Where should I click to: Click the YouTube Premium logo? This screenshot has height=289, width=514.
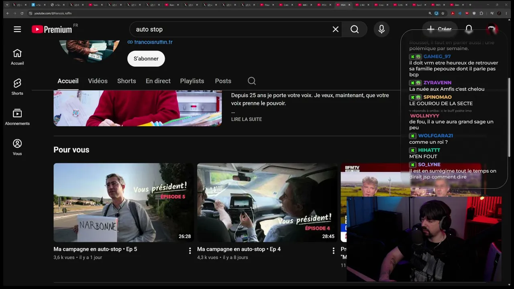click(x=52, y=29)
